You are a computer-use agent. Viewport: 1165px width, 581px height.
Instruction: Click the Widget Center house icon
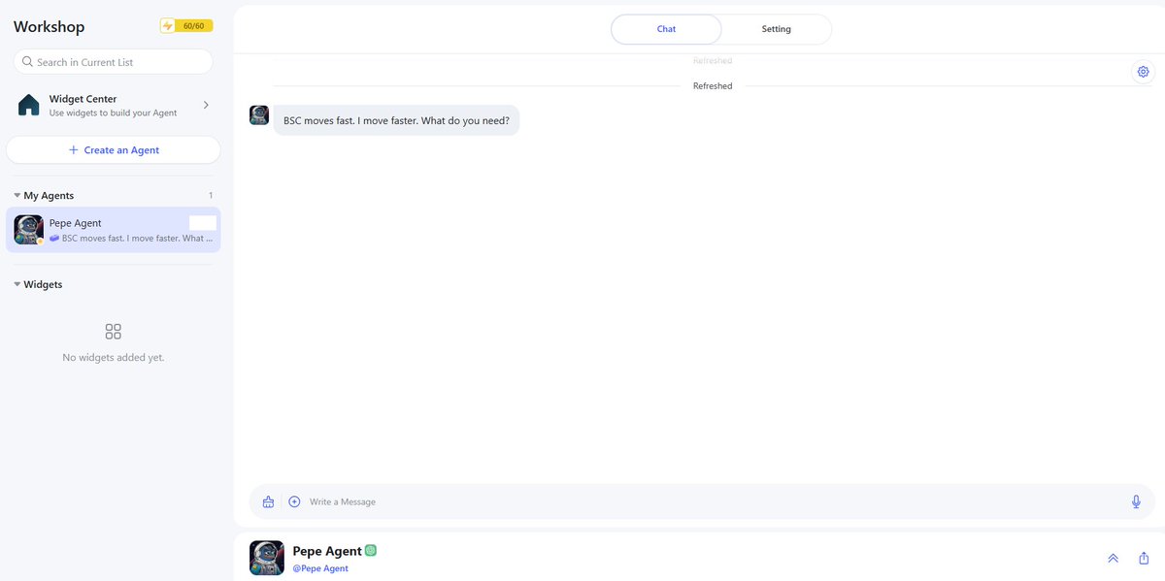(29, 105)
